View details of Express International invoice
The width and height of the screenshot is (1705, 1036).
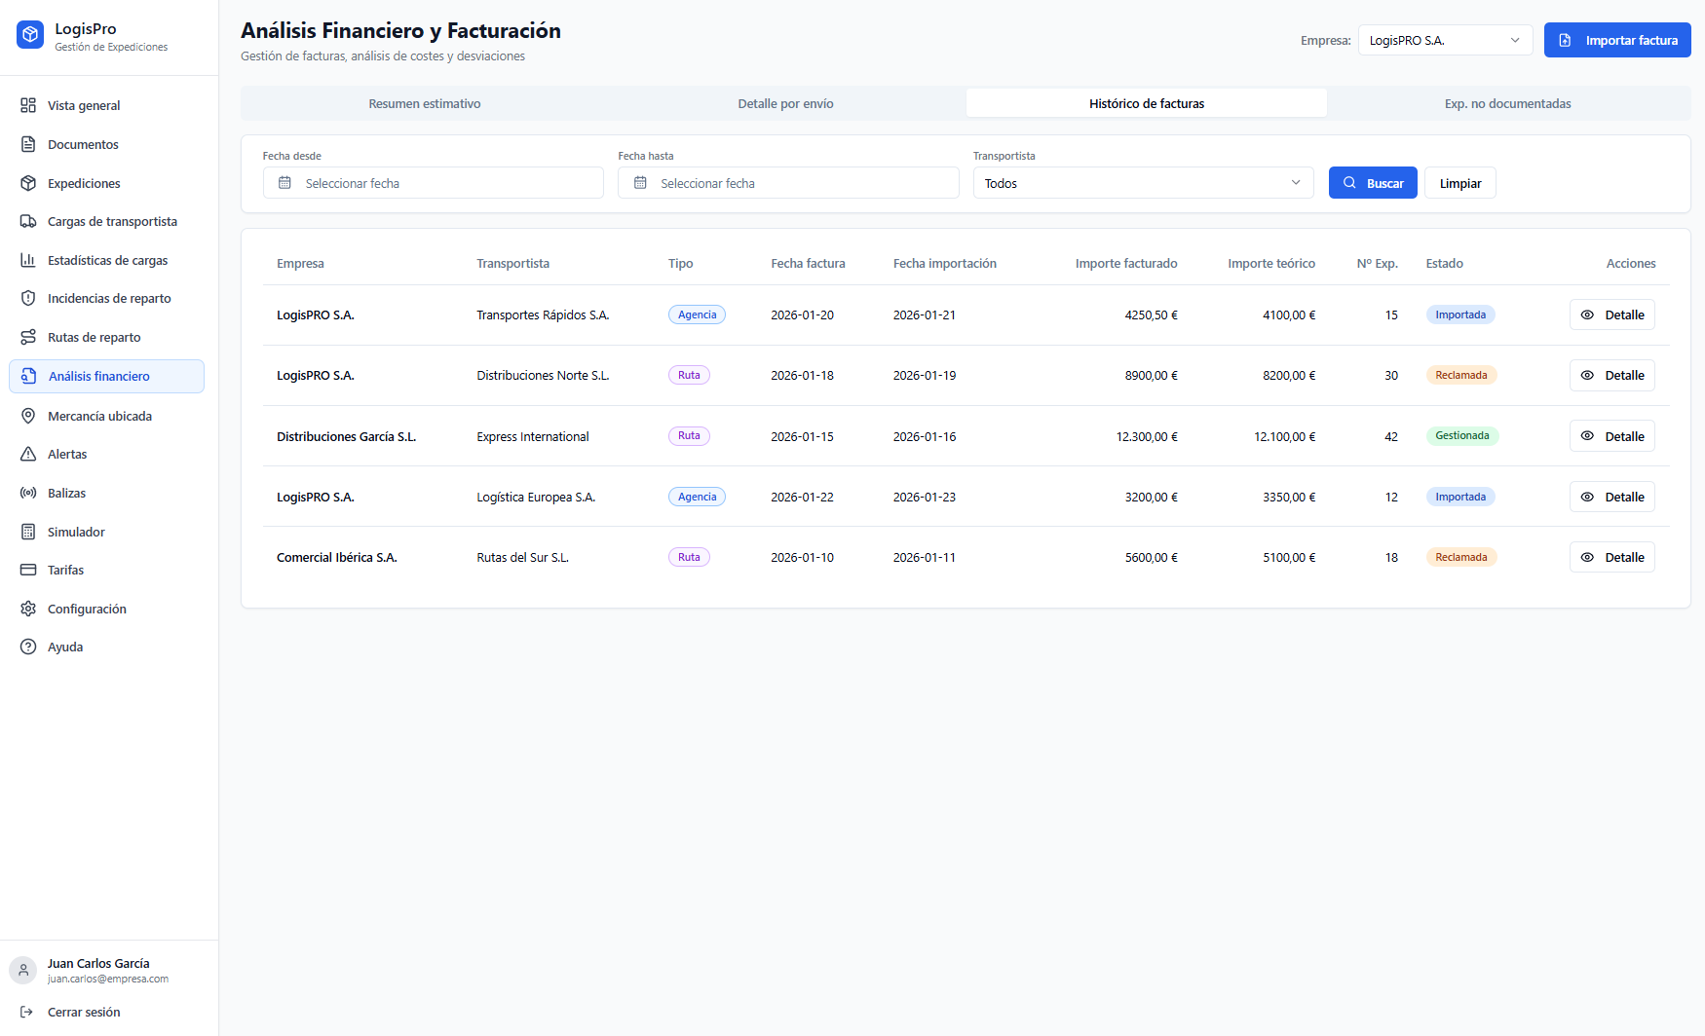[x=1611, y=436]
